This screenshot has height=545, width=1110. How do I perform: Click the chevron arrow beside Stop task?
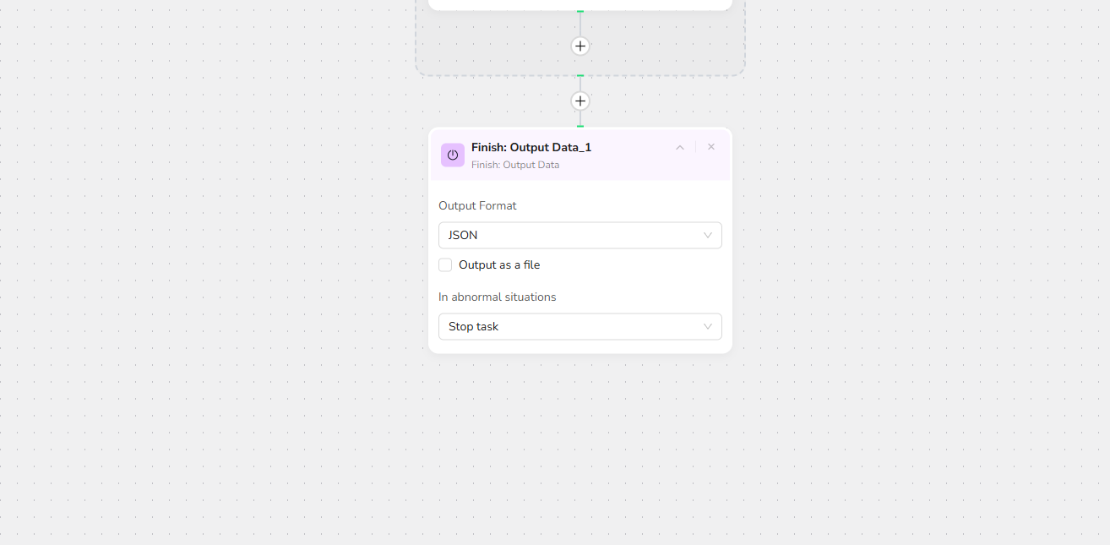coord(708,327)
